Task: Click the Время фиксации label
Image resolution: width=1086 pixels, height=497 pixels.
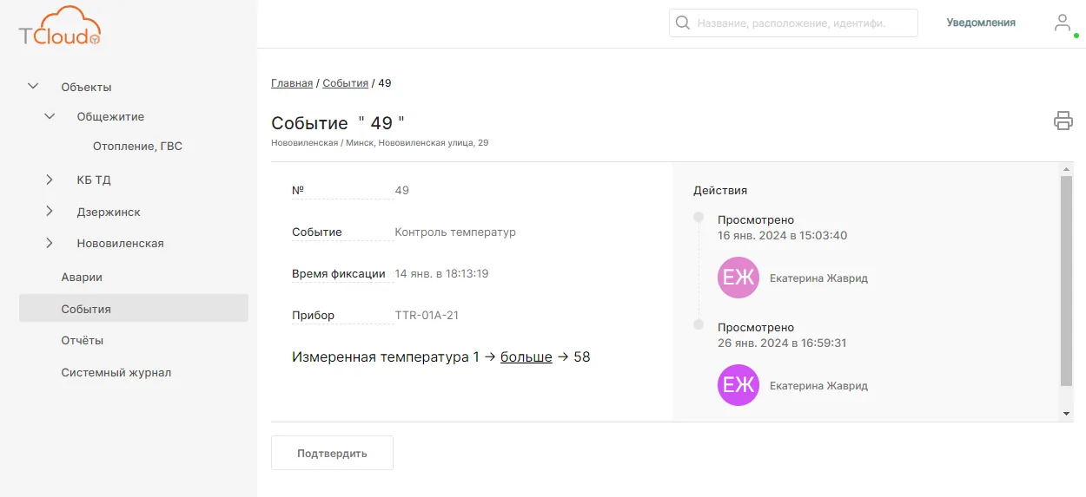Action: coord(339,274)
